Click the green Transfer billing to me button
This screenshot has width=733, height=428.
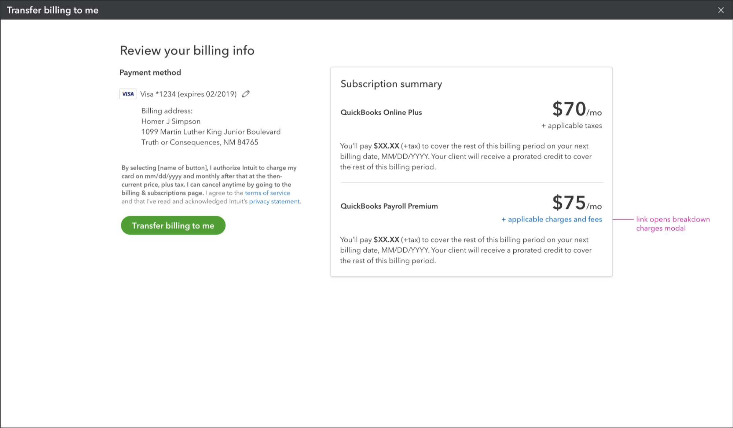tap(173, 226)
